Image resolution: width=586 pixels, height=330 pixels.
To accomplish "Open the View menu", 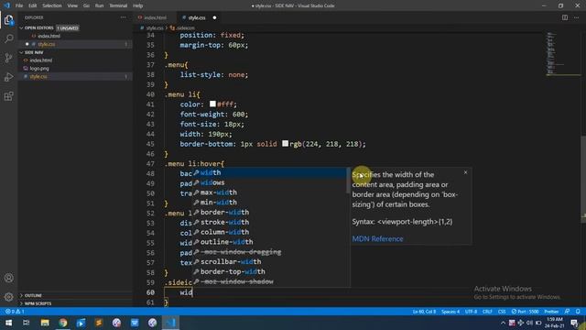I will [72, 5].
